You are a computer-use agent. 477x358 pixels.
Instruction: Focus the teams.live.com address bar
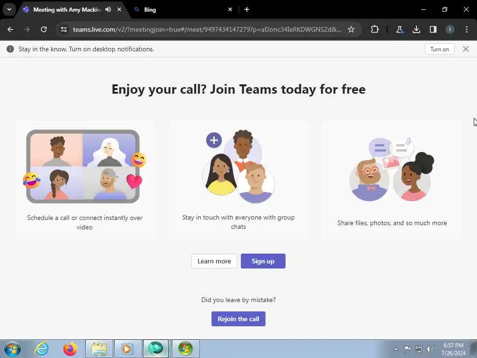coord(207,29)
